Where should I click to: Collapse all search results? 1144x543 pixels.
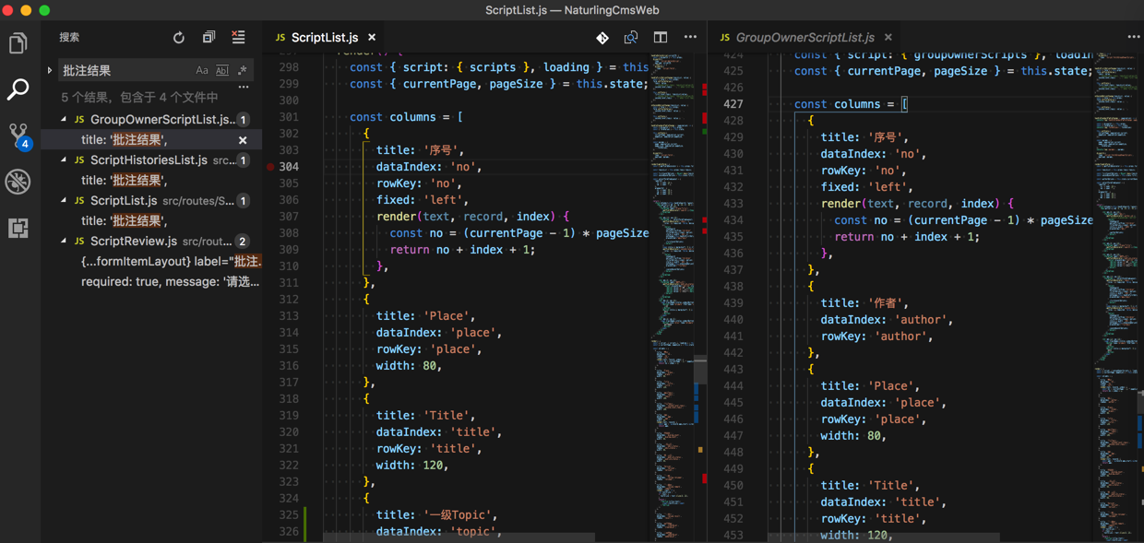pyautogui.click(x=209, y=38)
